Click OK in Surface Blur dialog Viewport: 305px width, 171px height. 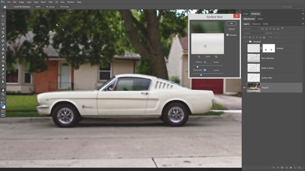(x=231, y=24)
